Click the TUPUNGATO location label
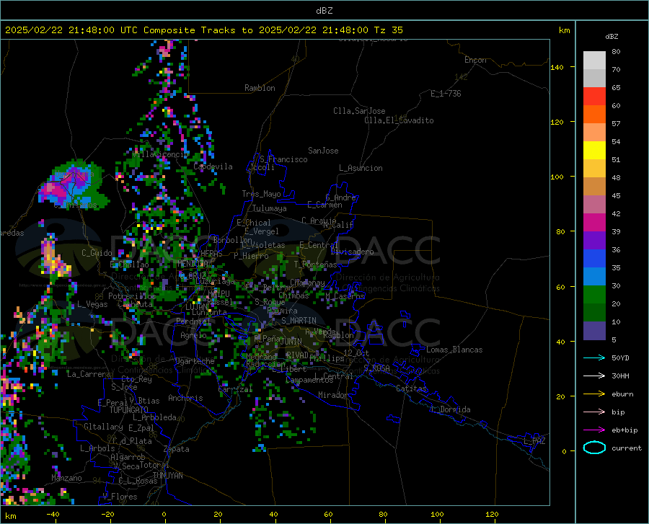This screenshot has width=649, height=524. (x=129, y=410)
